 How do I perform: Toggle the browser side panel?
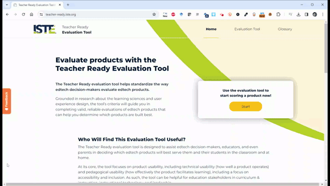pos(306,14)
